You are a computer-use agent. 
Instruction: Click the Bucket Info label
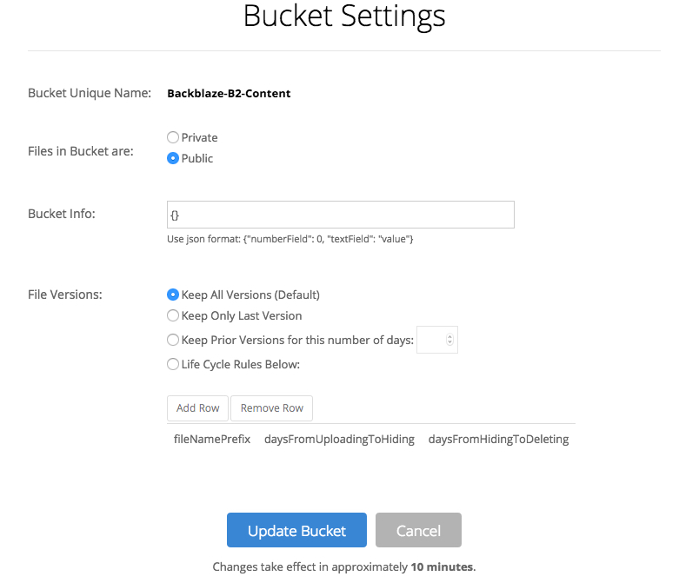pos(62,214)
